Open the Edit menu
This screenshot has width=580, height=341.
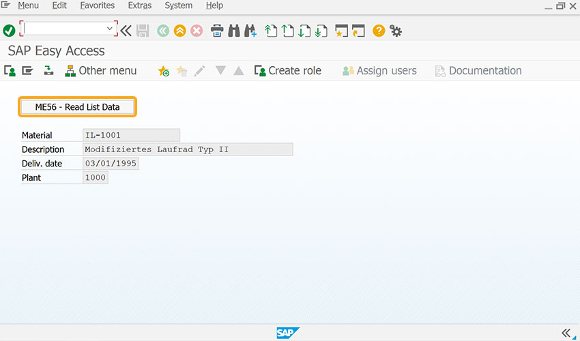pyautogui.click(x=59, y=5)
